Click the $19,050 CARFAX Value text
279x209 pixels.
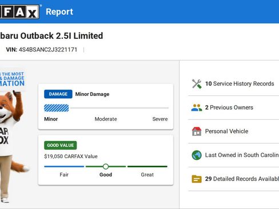coord(71,156)
